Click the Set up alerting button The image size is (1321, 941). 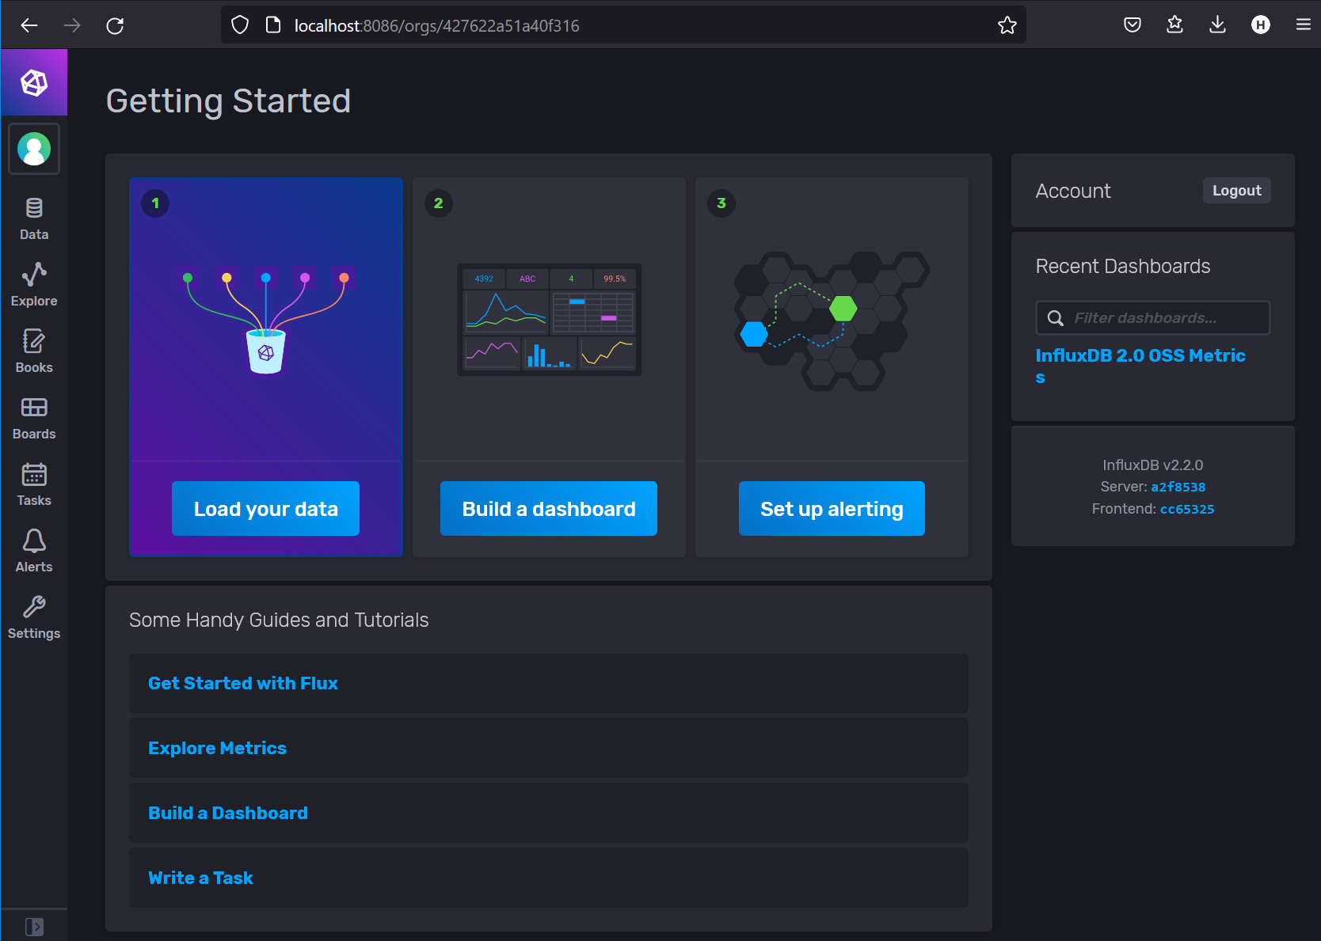pyautogui.click(x=831, y=509)
